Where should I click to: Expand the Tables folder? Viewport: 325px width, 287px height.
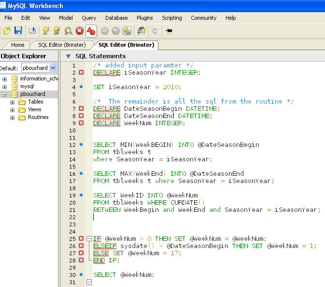[12, 102]
